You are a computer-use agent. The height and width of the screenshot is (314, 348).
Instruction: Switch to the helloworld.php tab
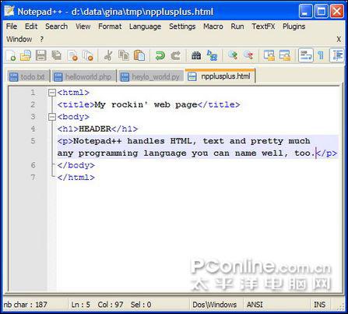coord(84,77)
